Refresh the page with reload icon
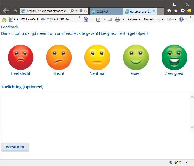This screenshot has height=166, width=194. point(85,11)
